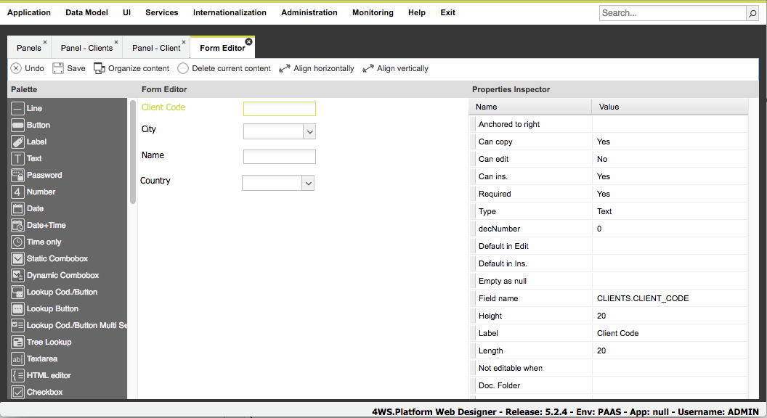The width and height of the screenshot is (767, 418).
Task: Choose the Lookup Cod./Button palette icon
Action: [x=17, y=292]
